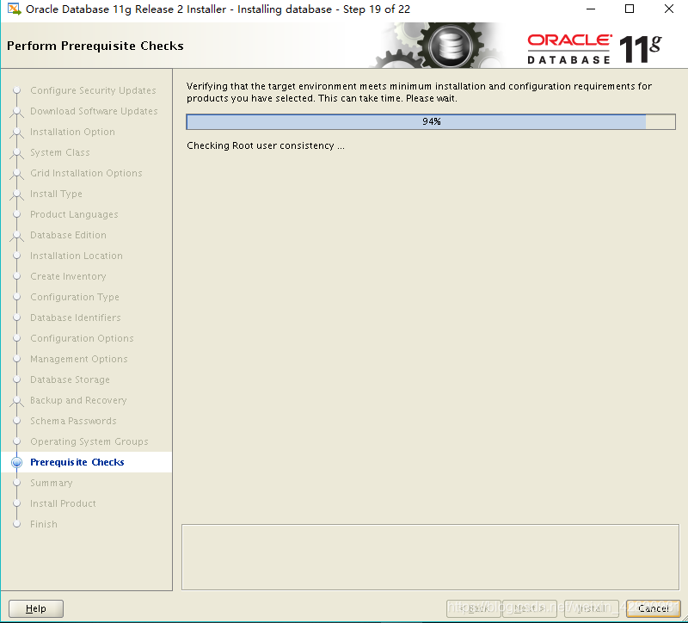688x623 pixels.
Task: Select Configuration Type step
Action: pyautogui.click(x=75, y=297)
